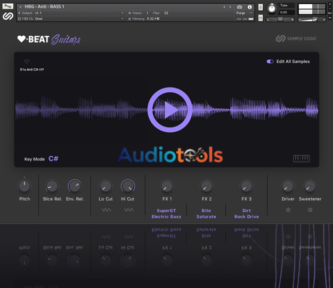Click the pan slider in the header
The image size is (333, 288).
280,20
